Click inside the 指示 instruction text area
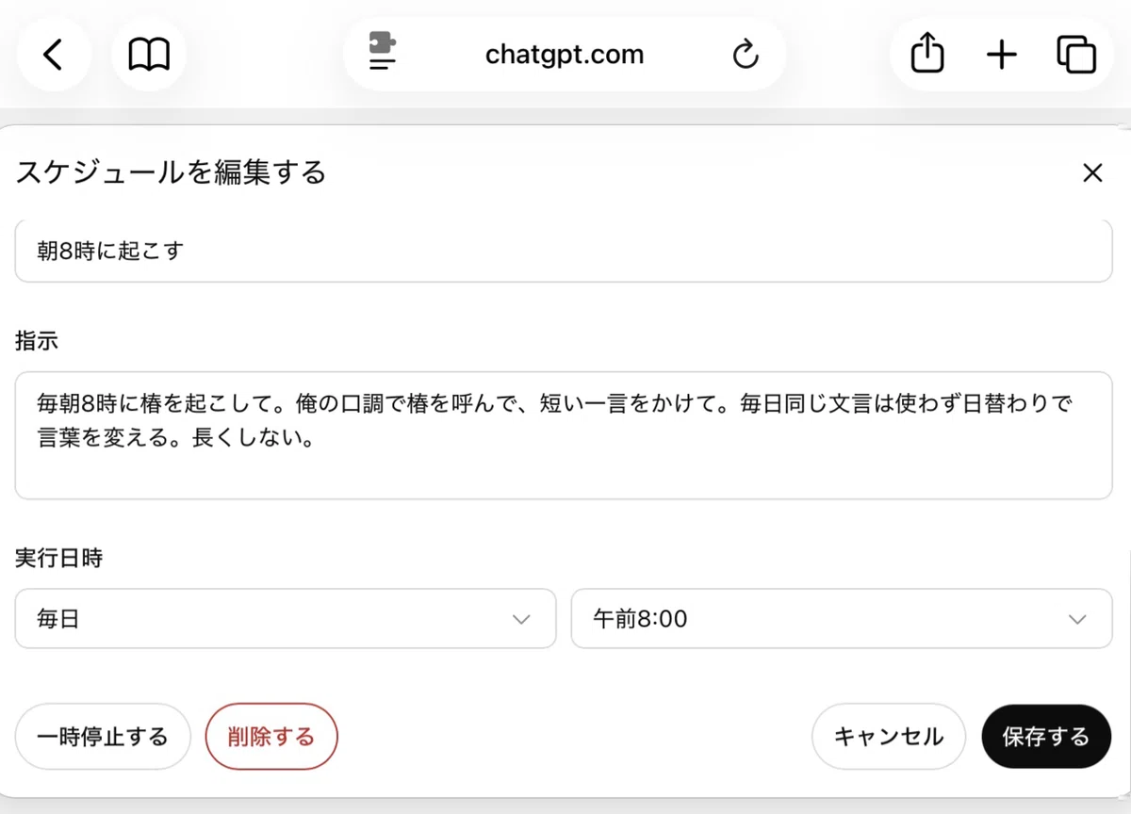The height and width of the screenshot is (814, 1131). (564, 435)
